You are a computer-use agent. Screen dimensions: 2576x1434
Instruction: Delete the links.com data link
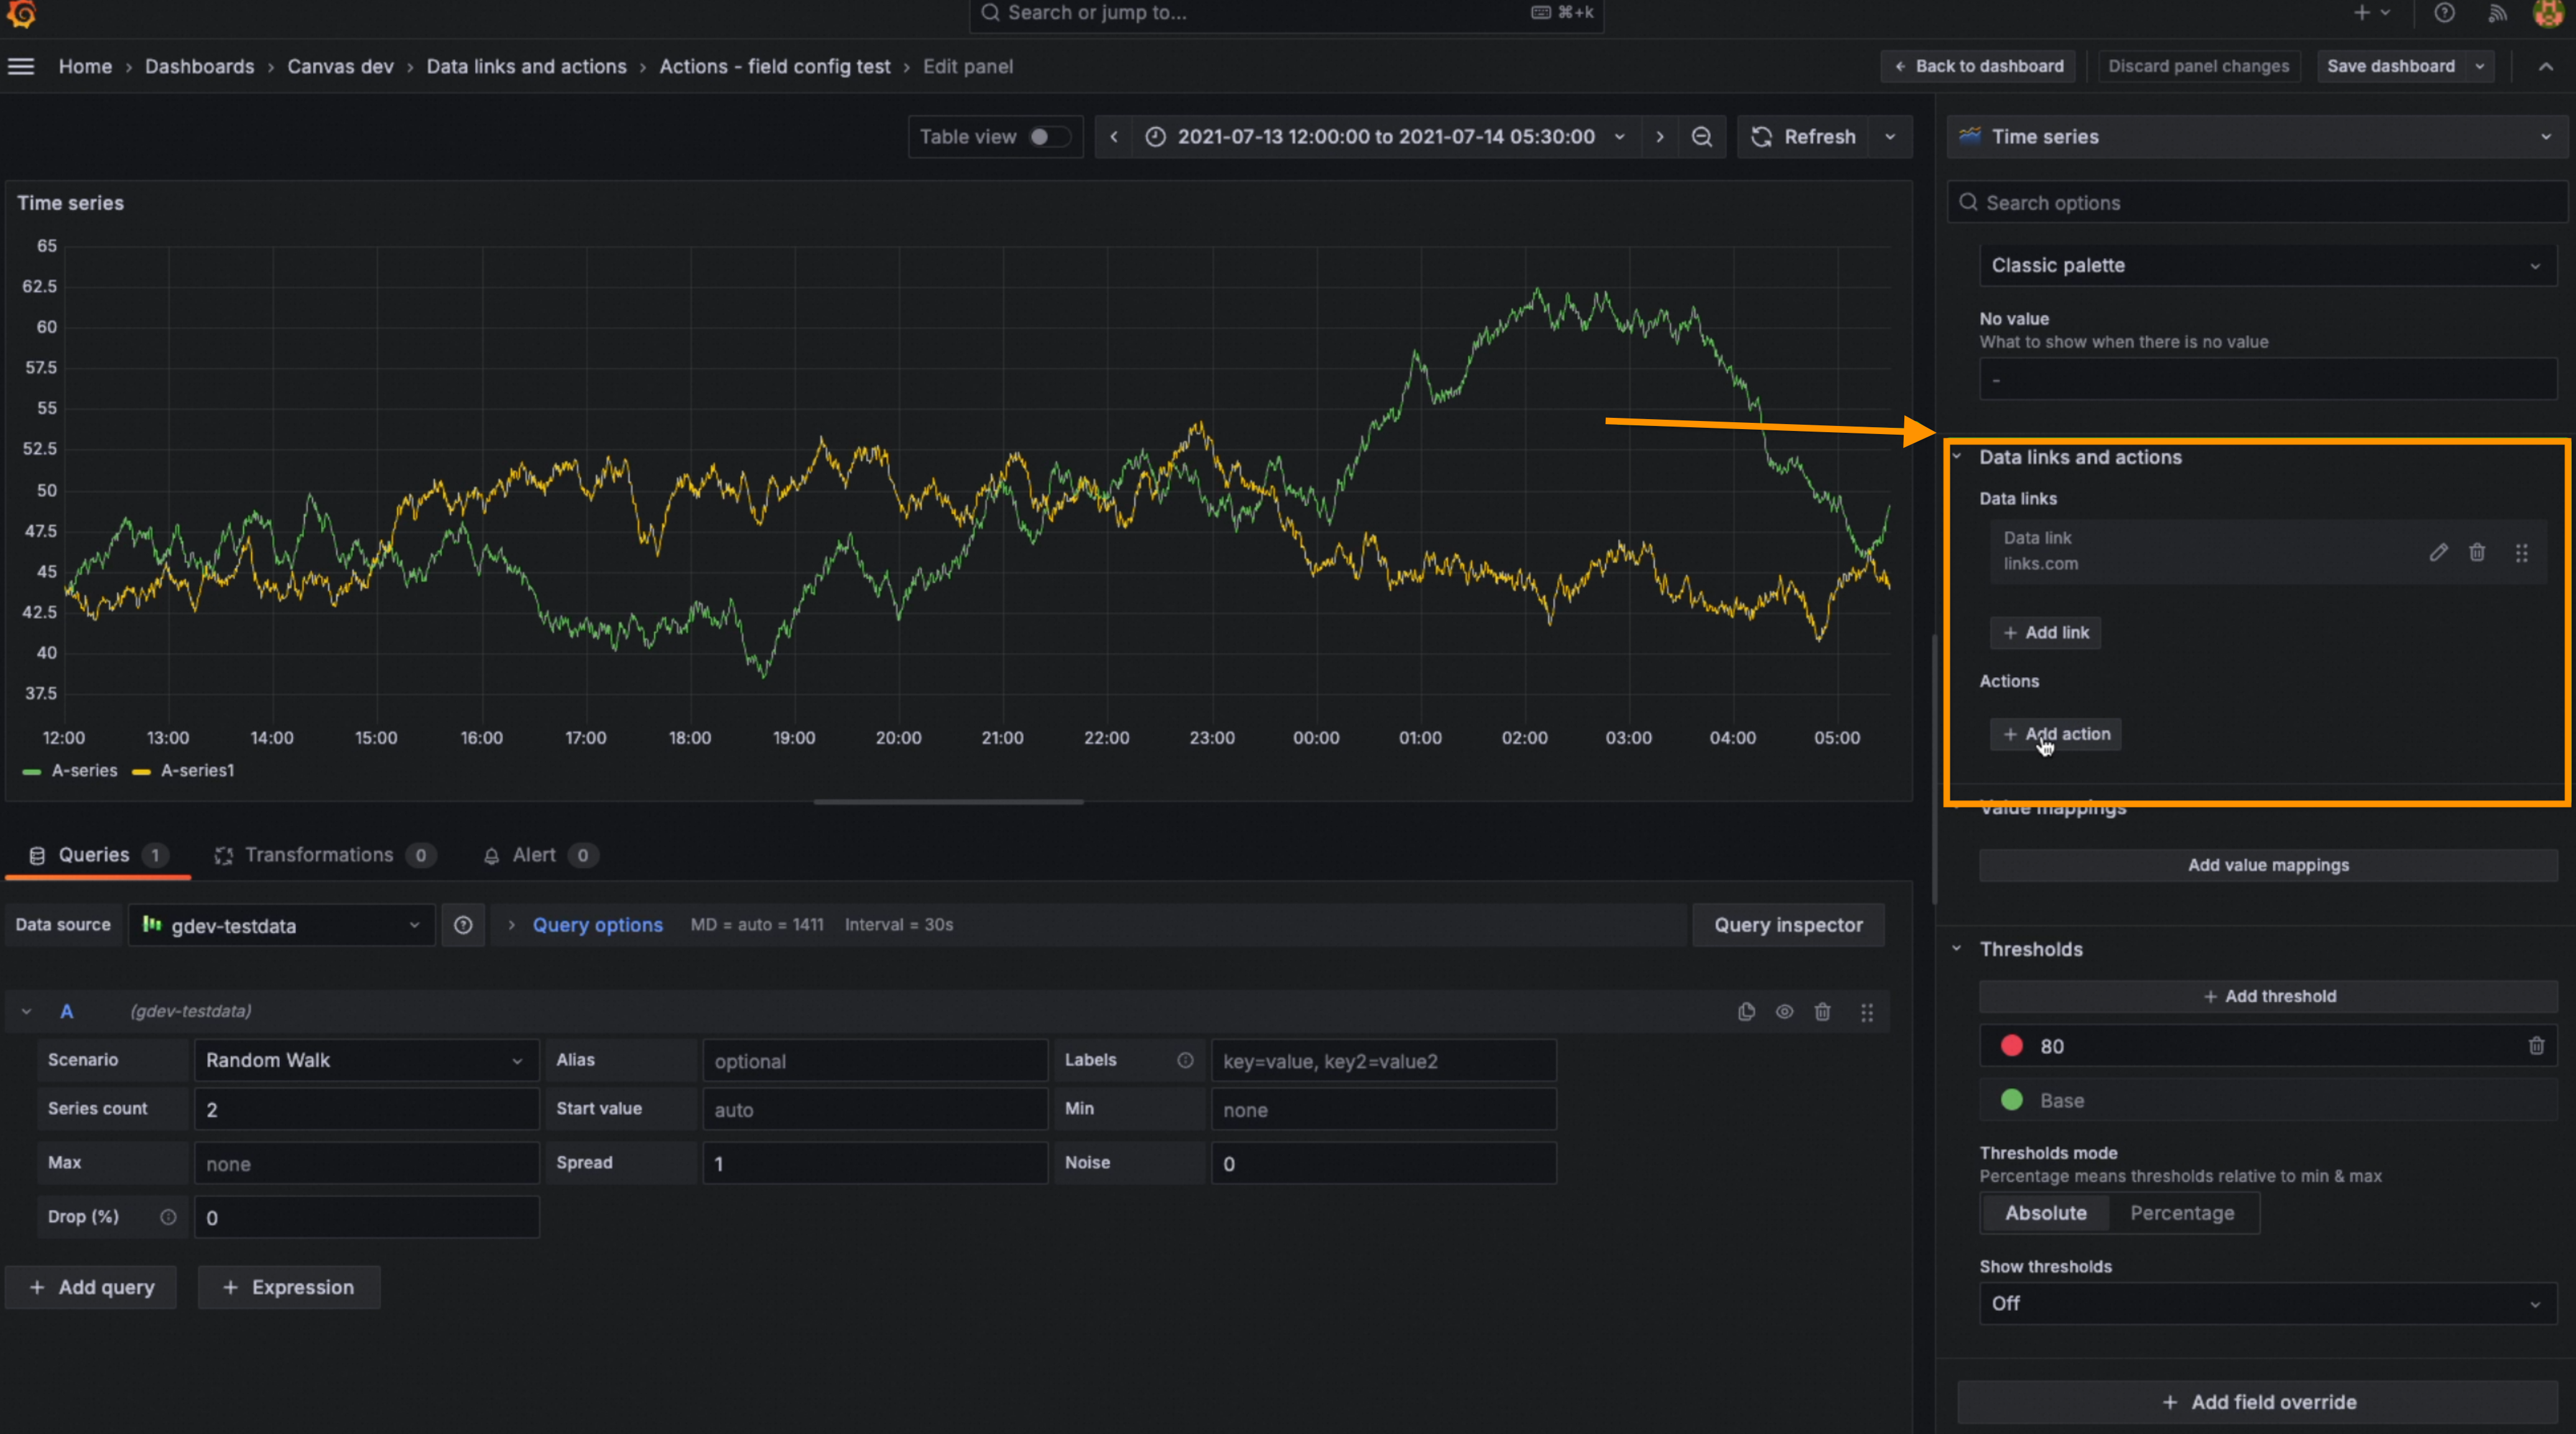[x=2477, y=552]
